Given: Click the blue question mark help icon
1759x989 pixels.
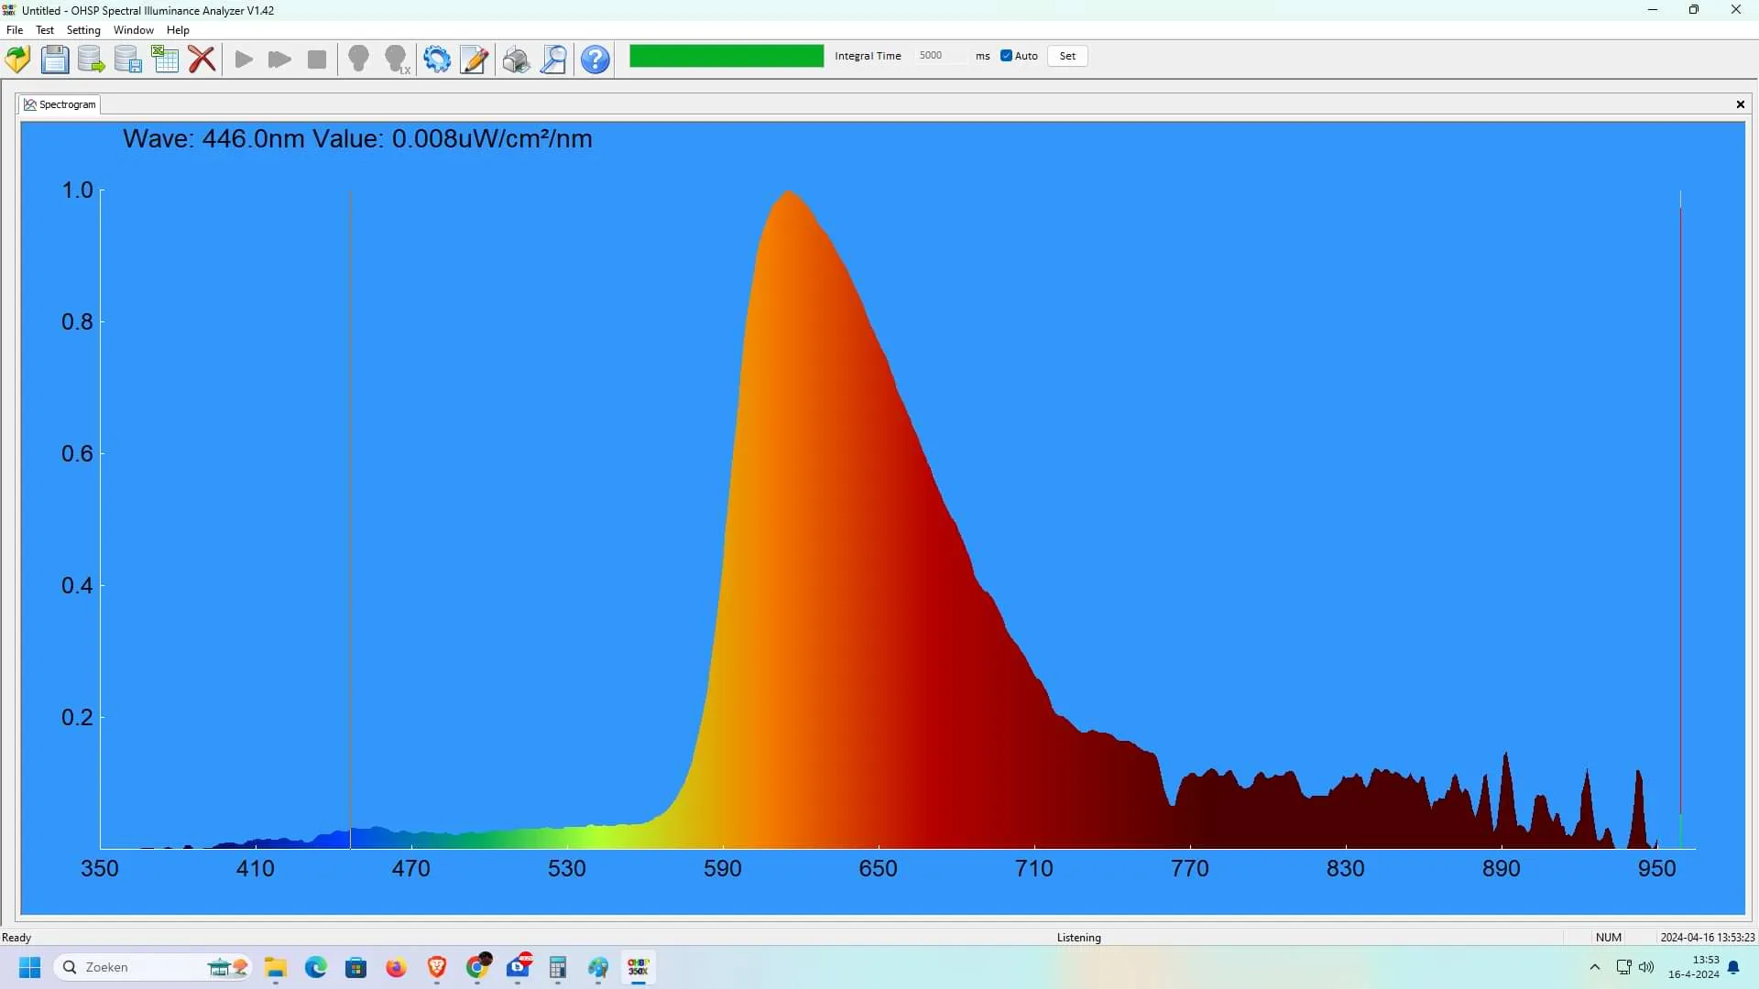Looking at the screenshot, I should coord(595,60).
